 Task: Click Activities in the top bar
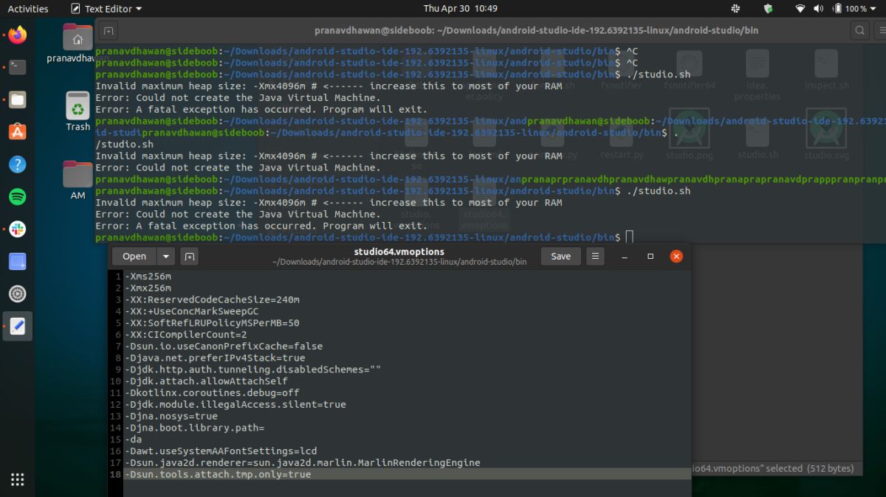coord(28,9)
